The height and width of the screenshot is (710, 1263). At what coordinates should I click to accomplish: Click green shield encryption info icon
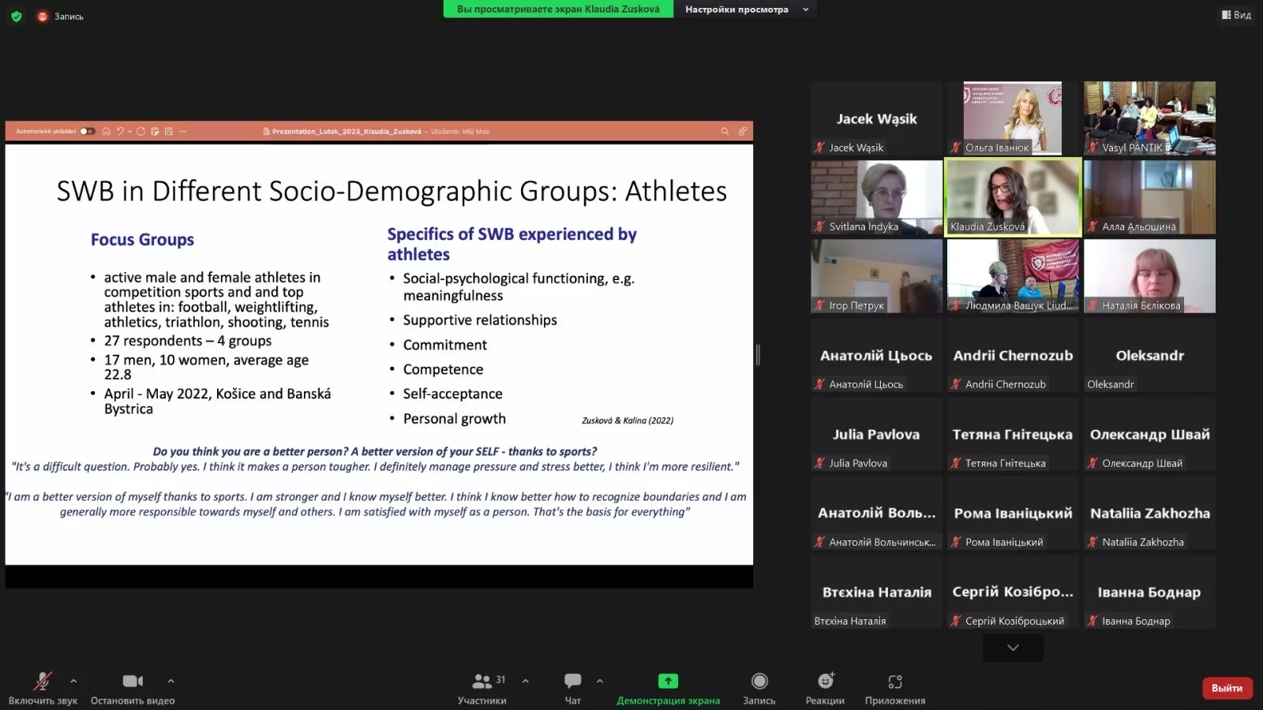pos(16,16)
